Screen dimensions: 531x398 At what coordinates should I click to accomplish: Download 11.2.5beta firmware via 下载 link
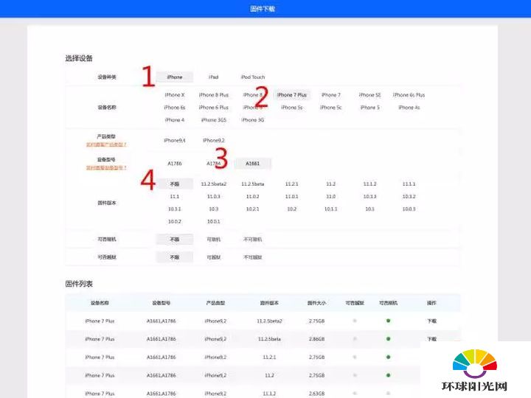[431, 339]
